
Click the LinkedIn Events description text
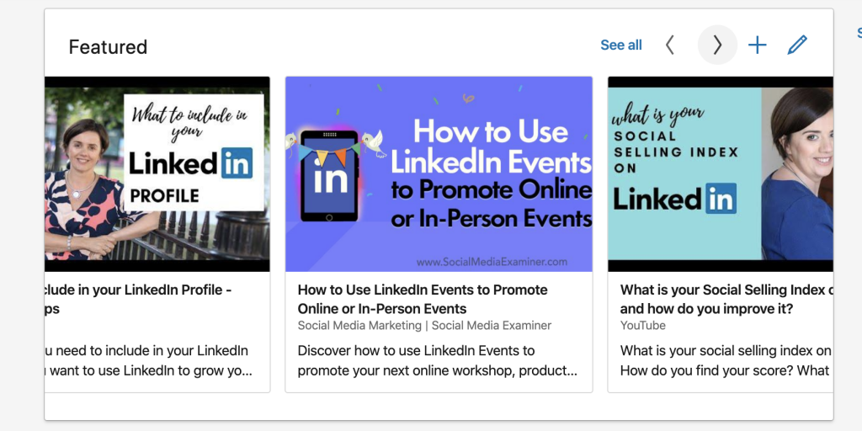[437, 360]
